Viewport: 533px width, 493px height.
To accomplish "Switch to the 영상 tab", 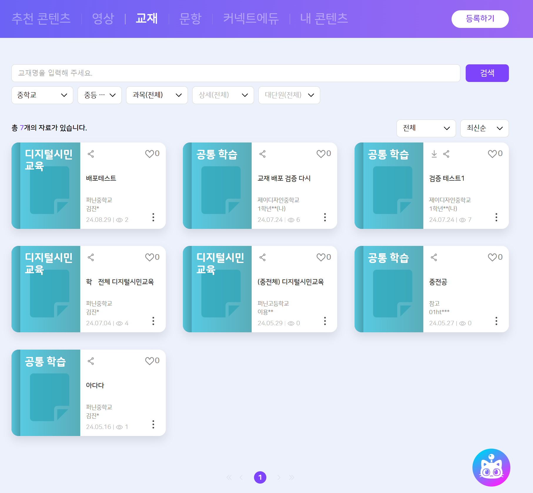I will pyautogui.click(x=103, y=19).
